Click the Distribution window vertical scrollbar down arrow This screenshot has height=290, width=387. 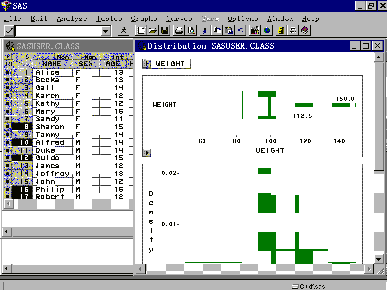point(379,259)
